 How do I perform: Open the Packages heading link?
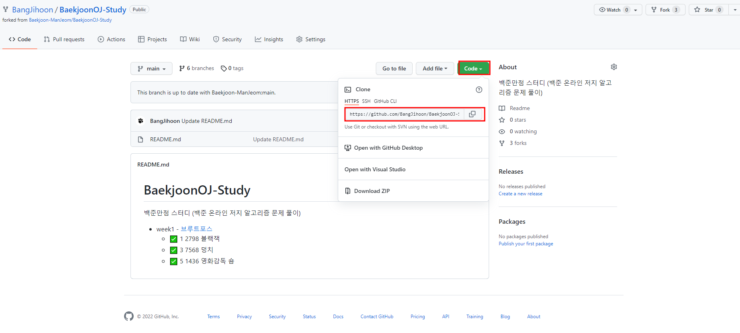click(x=512, y=221)
